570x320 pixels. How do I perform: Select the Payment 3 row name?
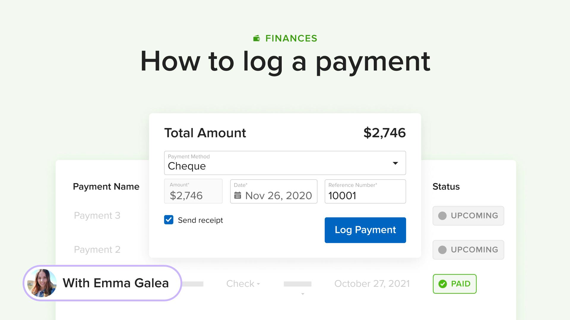(97, 215)
